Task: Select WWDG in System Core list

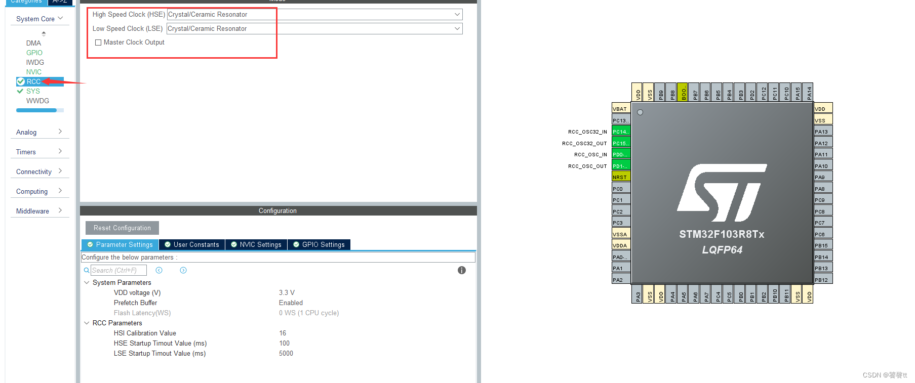Action: coord(37,101)
